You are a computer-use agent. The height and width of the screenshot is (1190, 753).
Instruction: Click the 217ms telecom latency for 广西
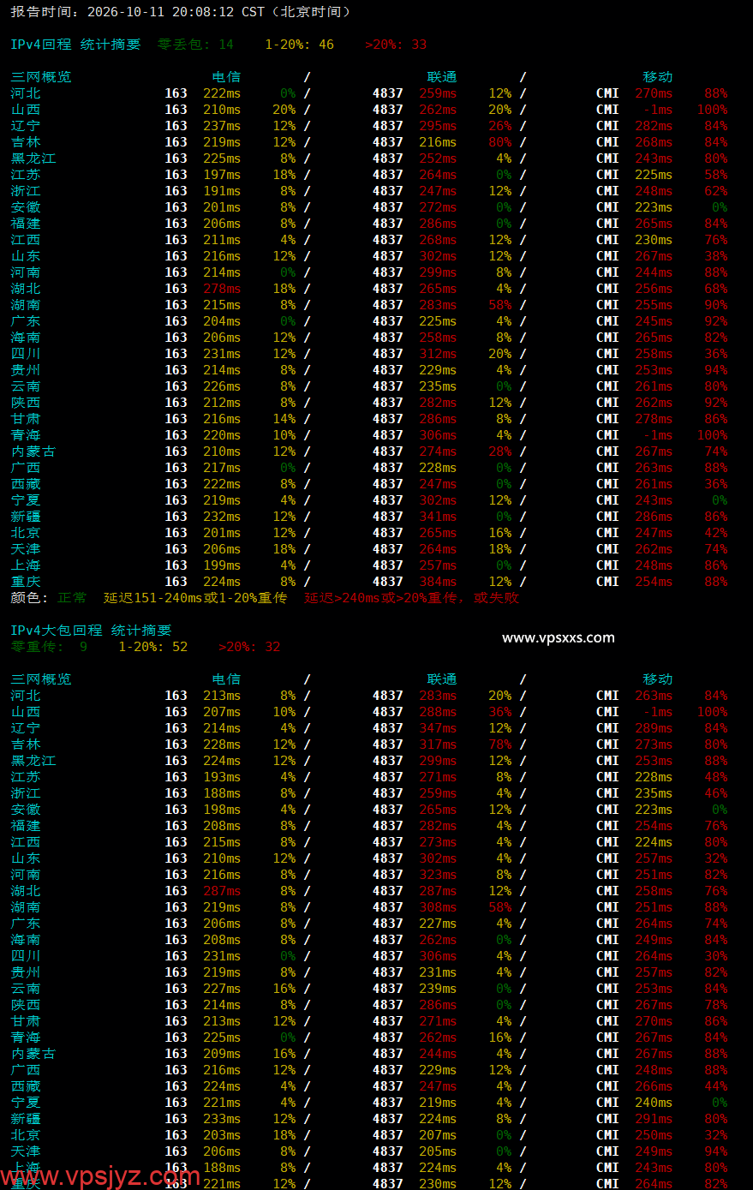point(222,468)
